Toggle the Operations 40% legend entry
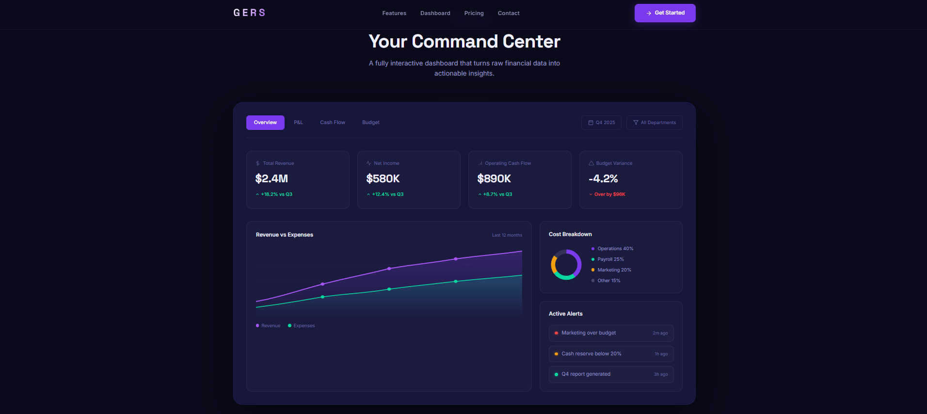 (612, 249)
